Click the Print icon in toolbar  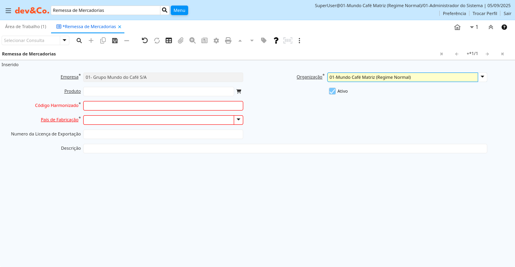(x=228, y=40)
